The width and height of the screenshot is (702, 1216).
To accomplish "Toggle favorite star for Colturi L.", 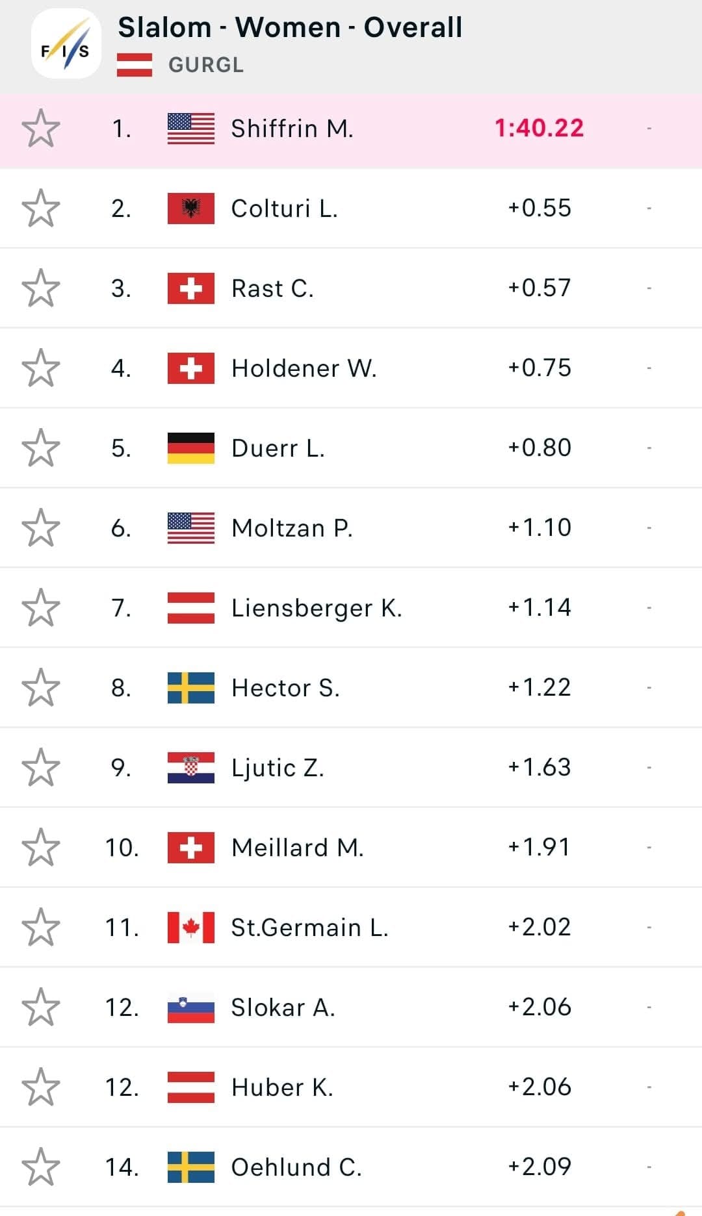I will tap(41, 208).
